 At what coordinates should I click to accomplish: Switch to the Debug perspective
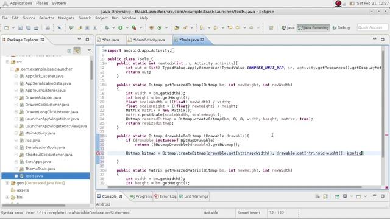coord(341,28)
